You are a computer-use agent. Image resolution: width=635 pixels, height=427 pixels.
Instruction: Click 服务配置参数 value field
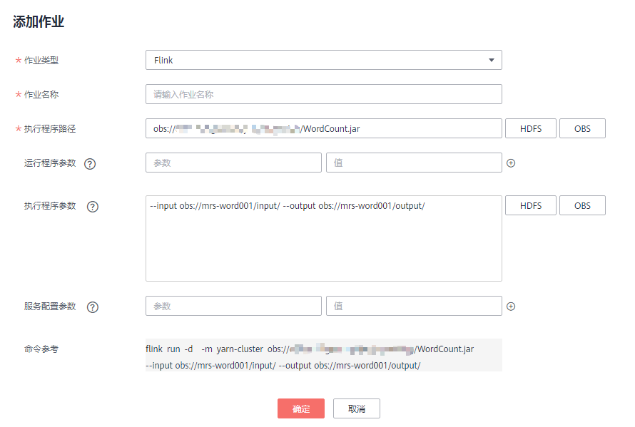click(x=414, y=307)
